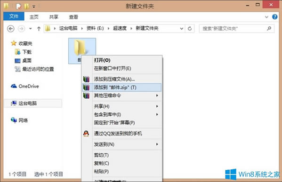
Task: Click the folder icon in the address bar
Action: pos(48,28)
